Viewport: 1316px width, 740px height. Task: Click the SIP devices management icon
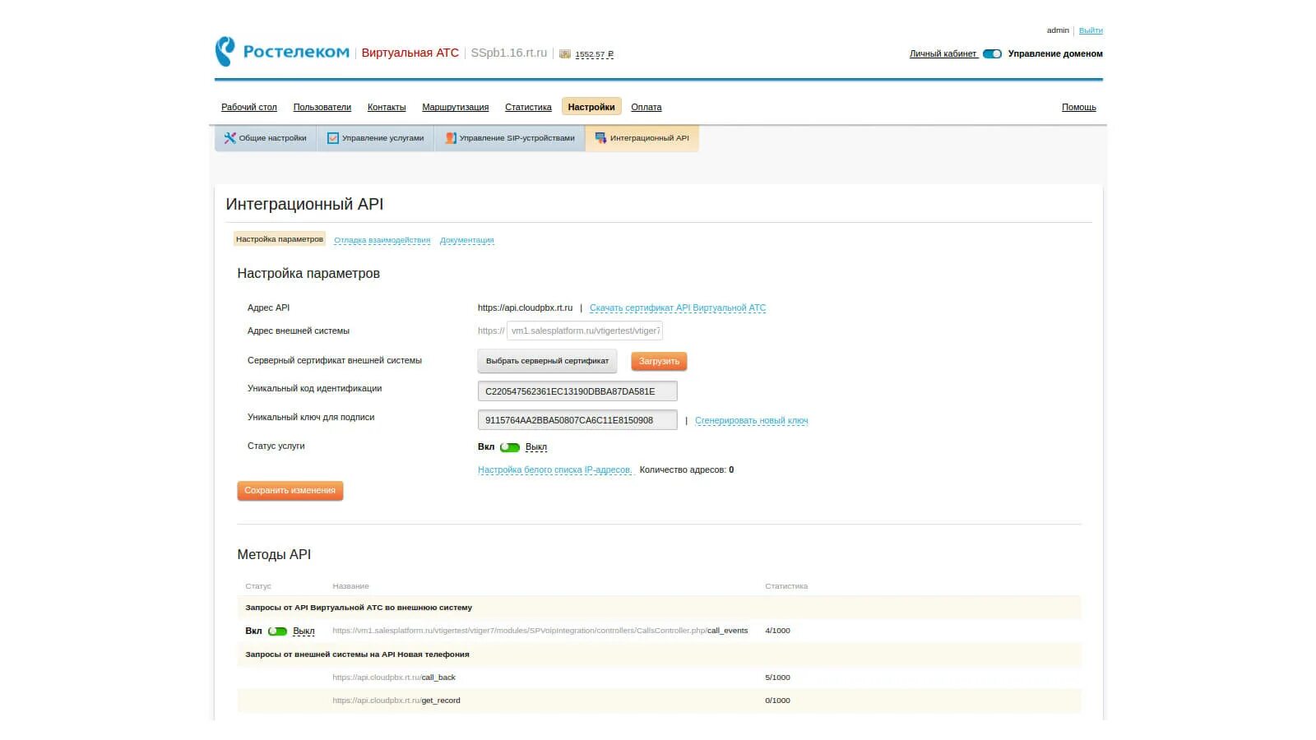[451, 138]
